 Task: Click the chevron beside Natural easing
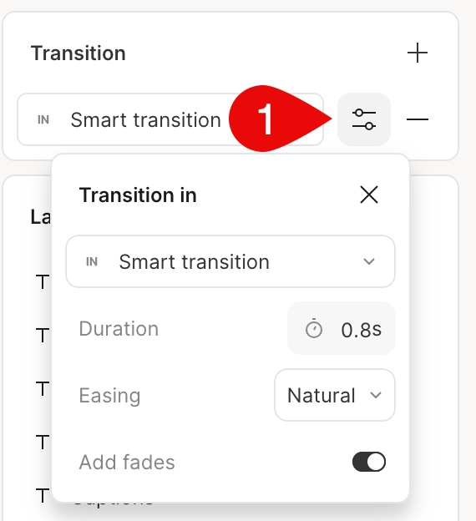tap(376, 396)
